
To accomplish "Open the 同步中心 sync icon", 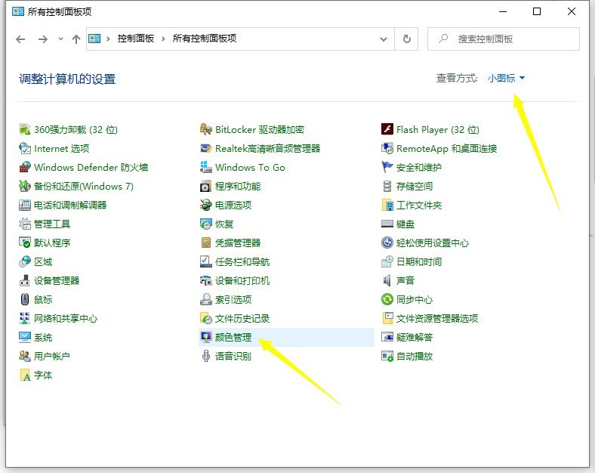I will (387, 299).
